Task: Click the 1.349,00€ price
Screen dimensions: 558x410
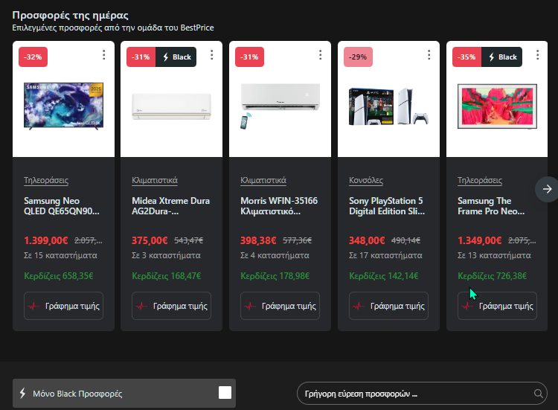Action: [x=480, y=240]
